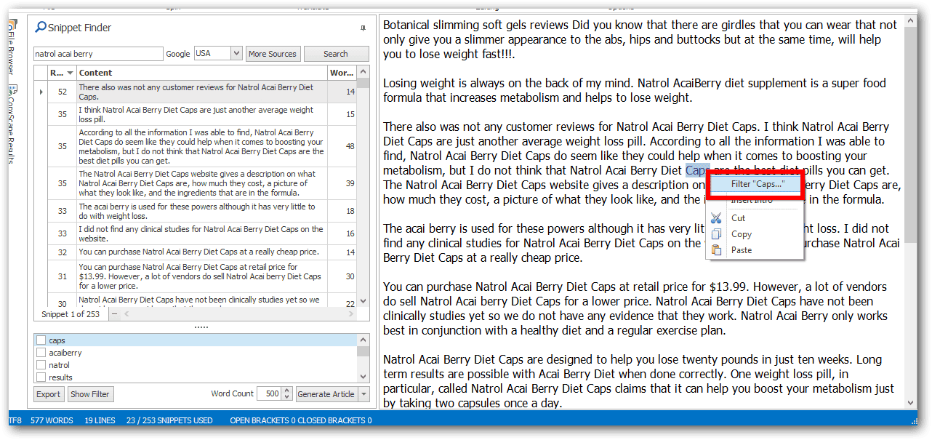The width and height of the screenshot is (932, 440).
Task: Click the editor vertical scrollbar down arrow
Action: (912, 403)
